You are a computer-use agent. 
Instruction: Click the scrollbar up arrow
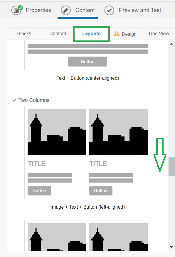click(x=171, y=44)
